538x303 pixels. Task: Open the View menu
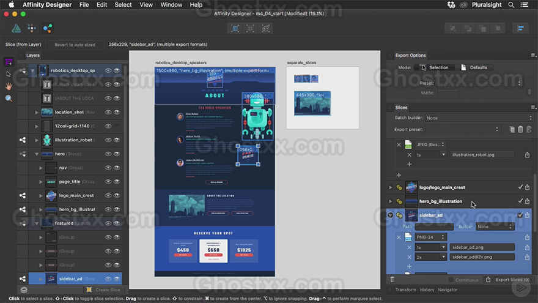click(146, 5)
